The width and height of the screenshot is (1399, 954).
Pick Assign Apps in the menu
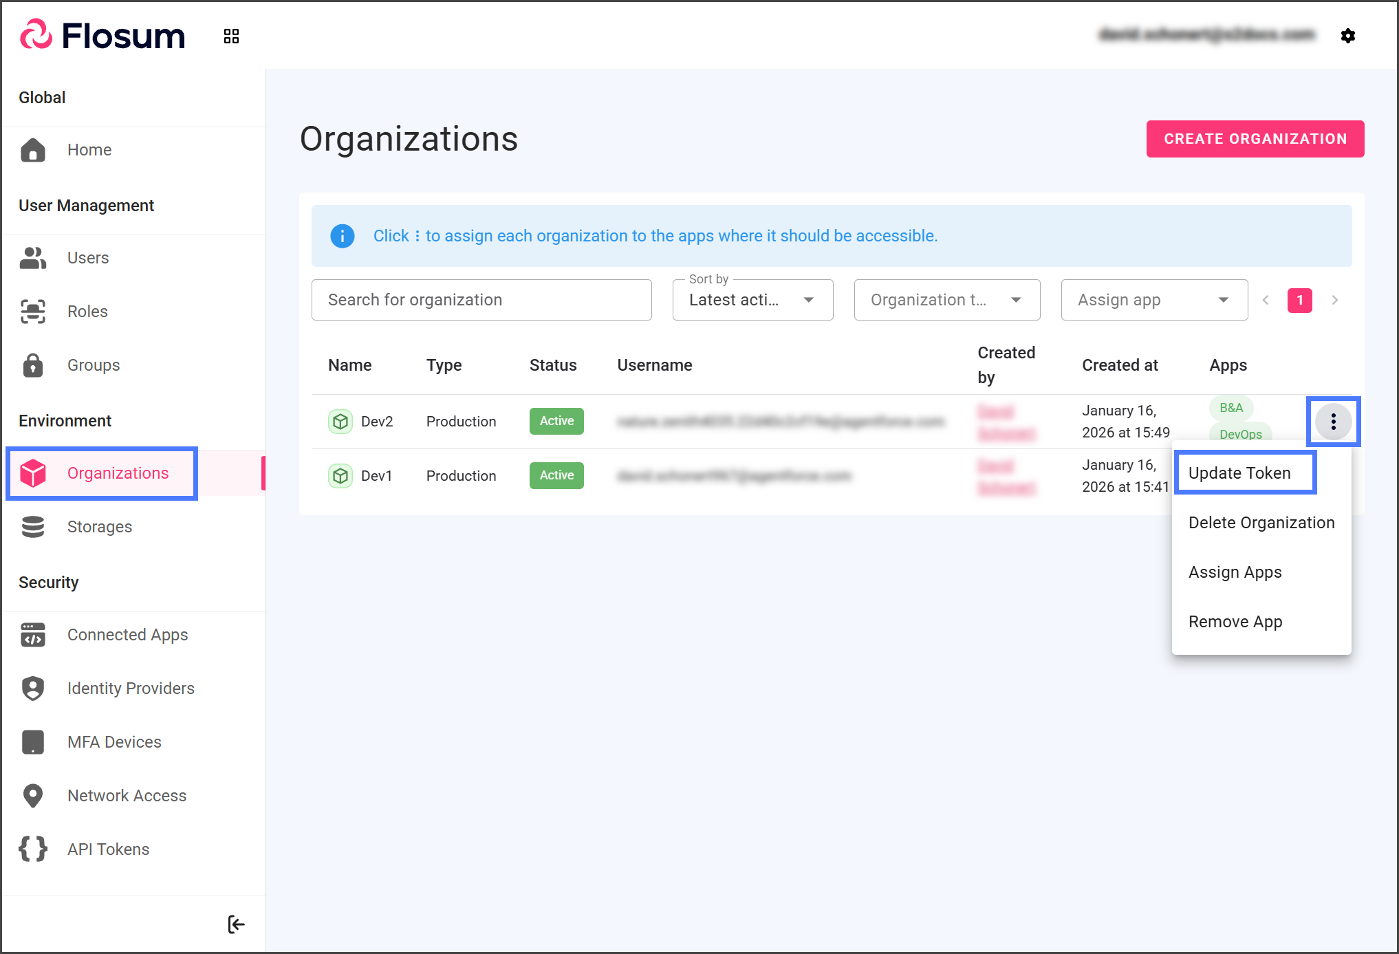[x=1235, y=572]
